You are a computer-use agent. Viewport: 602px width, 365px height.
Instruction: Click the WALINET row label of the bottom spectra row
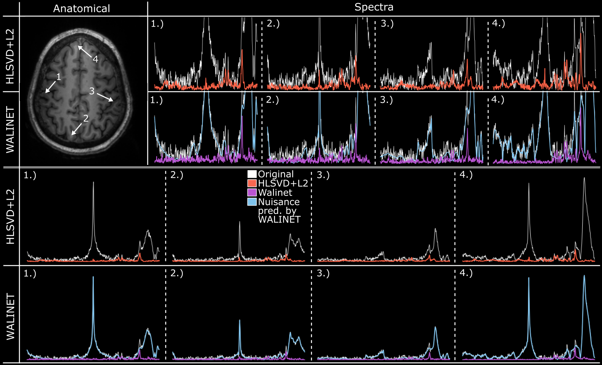coord(10,317)
